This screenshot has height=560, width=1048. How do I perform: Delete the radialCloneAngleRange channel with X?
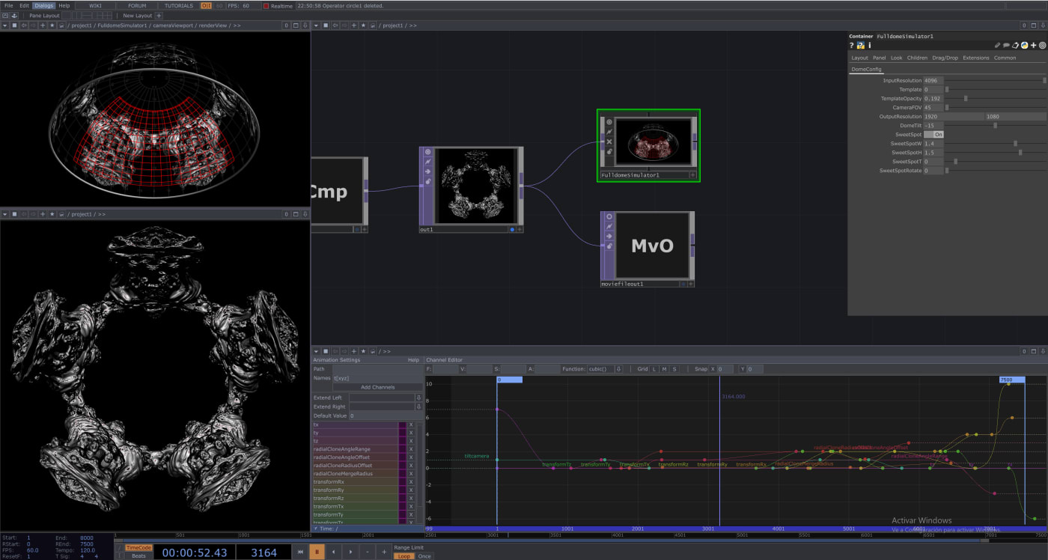tap(411, 449)
